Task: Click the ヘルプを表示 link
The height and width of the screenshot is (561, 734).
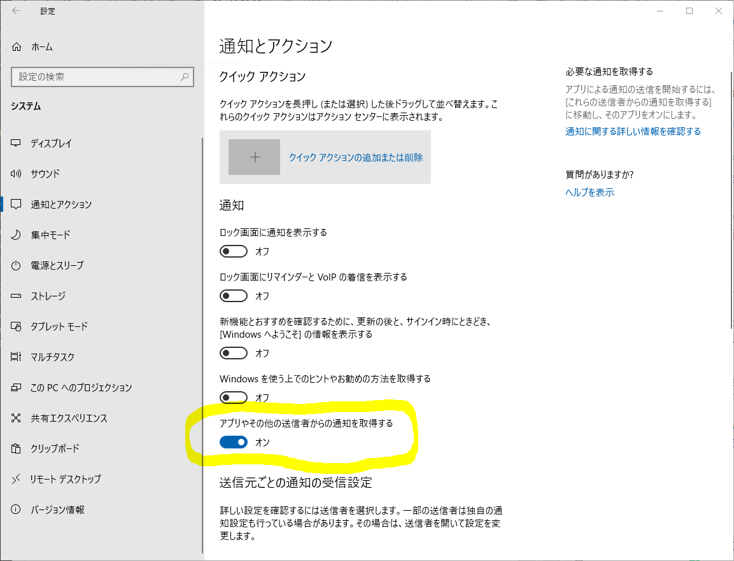Action: pos(590,192)
